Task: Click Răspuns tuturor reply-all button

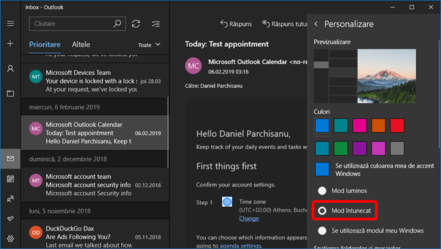Action: [x=284, y=24]
